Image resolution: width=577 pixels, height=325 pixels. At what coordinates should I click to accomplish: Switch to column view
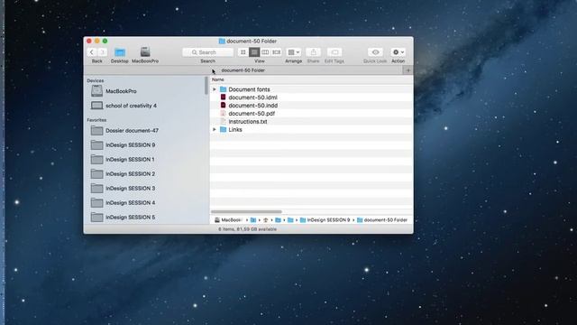click(x=265, y=52)
